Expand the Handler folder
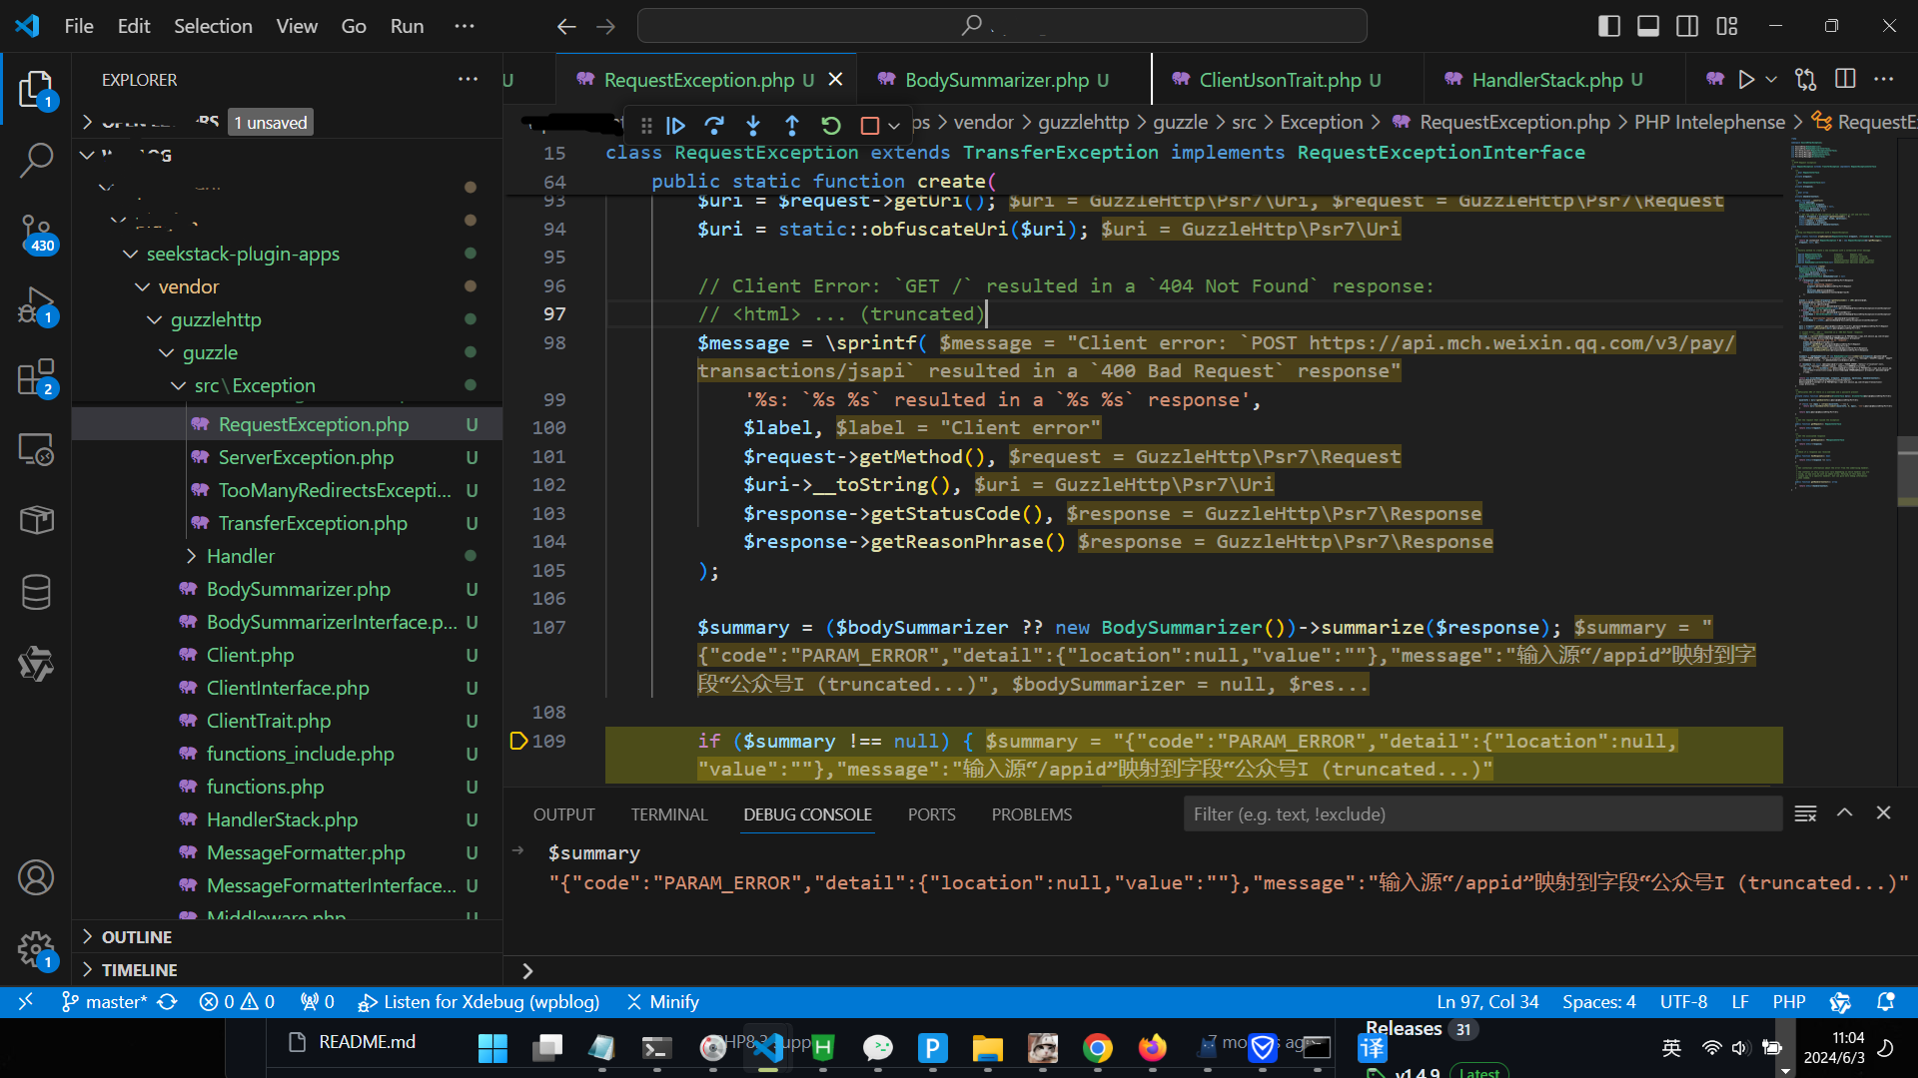The height and width of the screenshot is (1078, 1918). pos(240,556)
